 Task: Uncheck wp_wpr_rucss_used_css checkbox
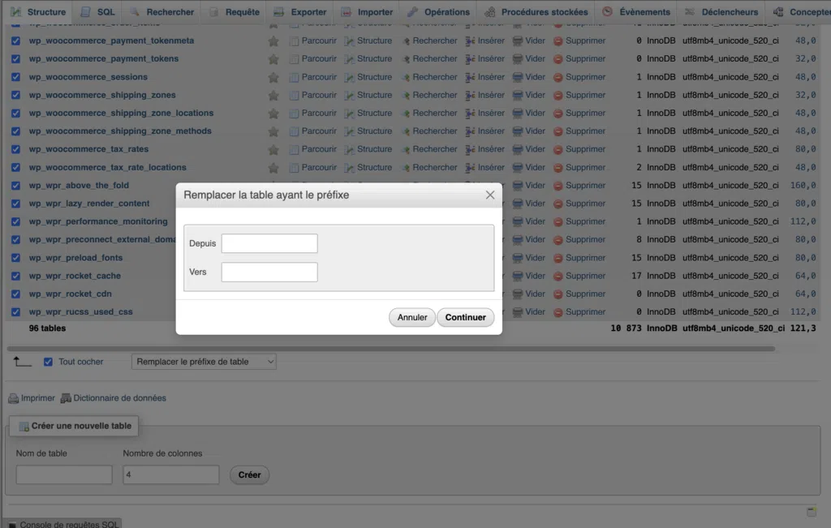click(16, 312)
